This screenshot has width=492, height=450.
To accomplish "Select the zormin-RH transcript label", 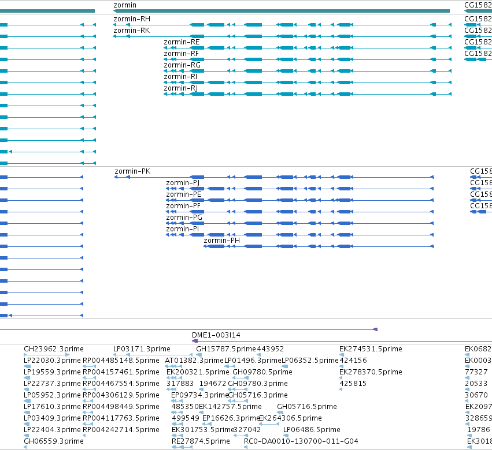I will [x=132, y=19].
